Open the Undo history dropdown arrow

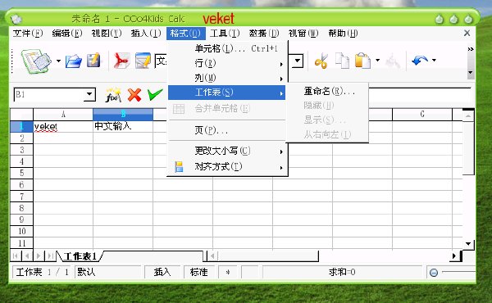(x=434, y=60)
